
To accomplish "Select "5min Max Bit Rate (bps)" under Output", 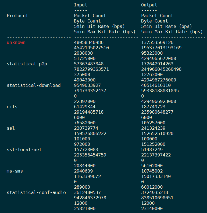I will 172,32.
